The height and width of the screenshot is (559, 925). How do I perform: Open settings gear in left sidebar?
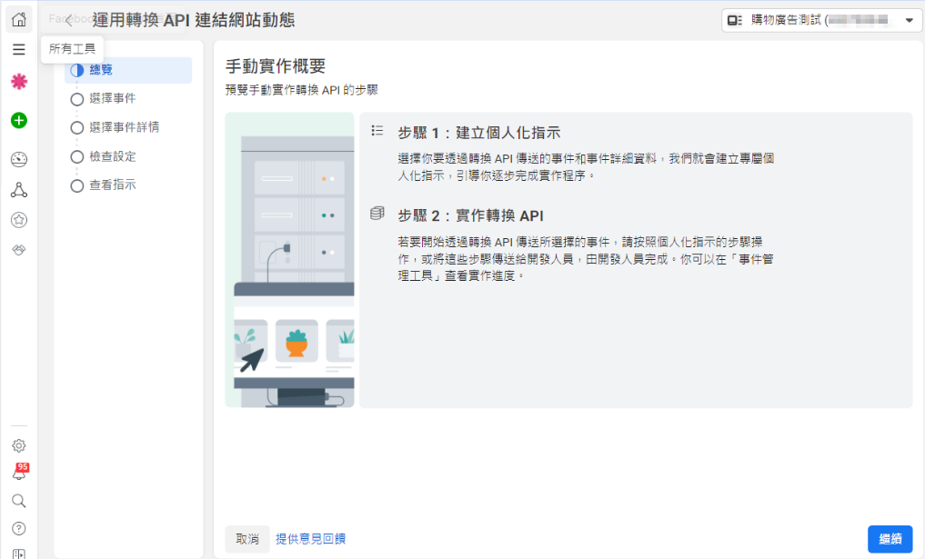click(x=18, y=445)
